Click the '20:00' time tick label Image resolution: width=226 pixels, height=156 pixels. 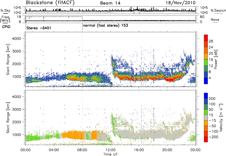(167, 150)
